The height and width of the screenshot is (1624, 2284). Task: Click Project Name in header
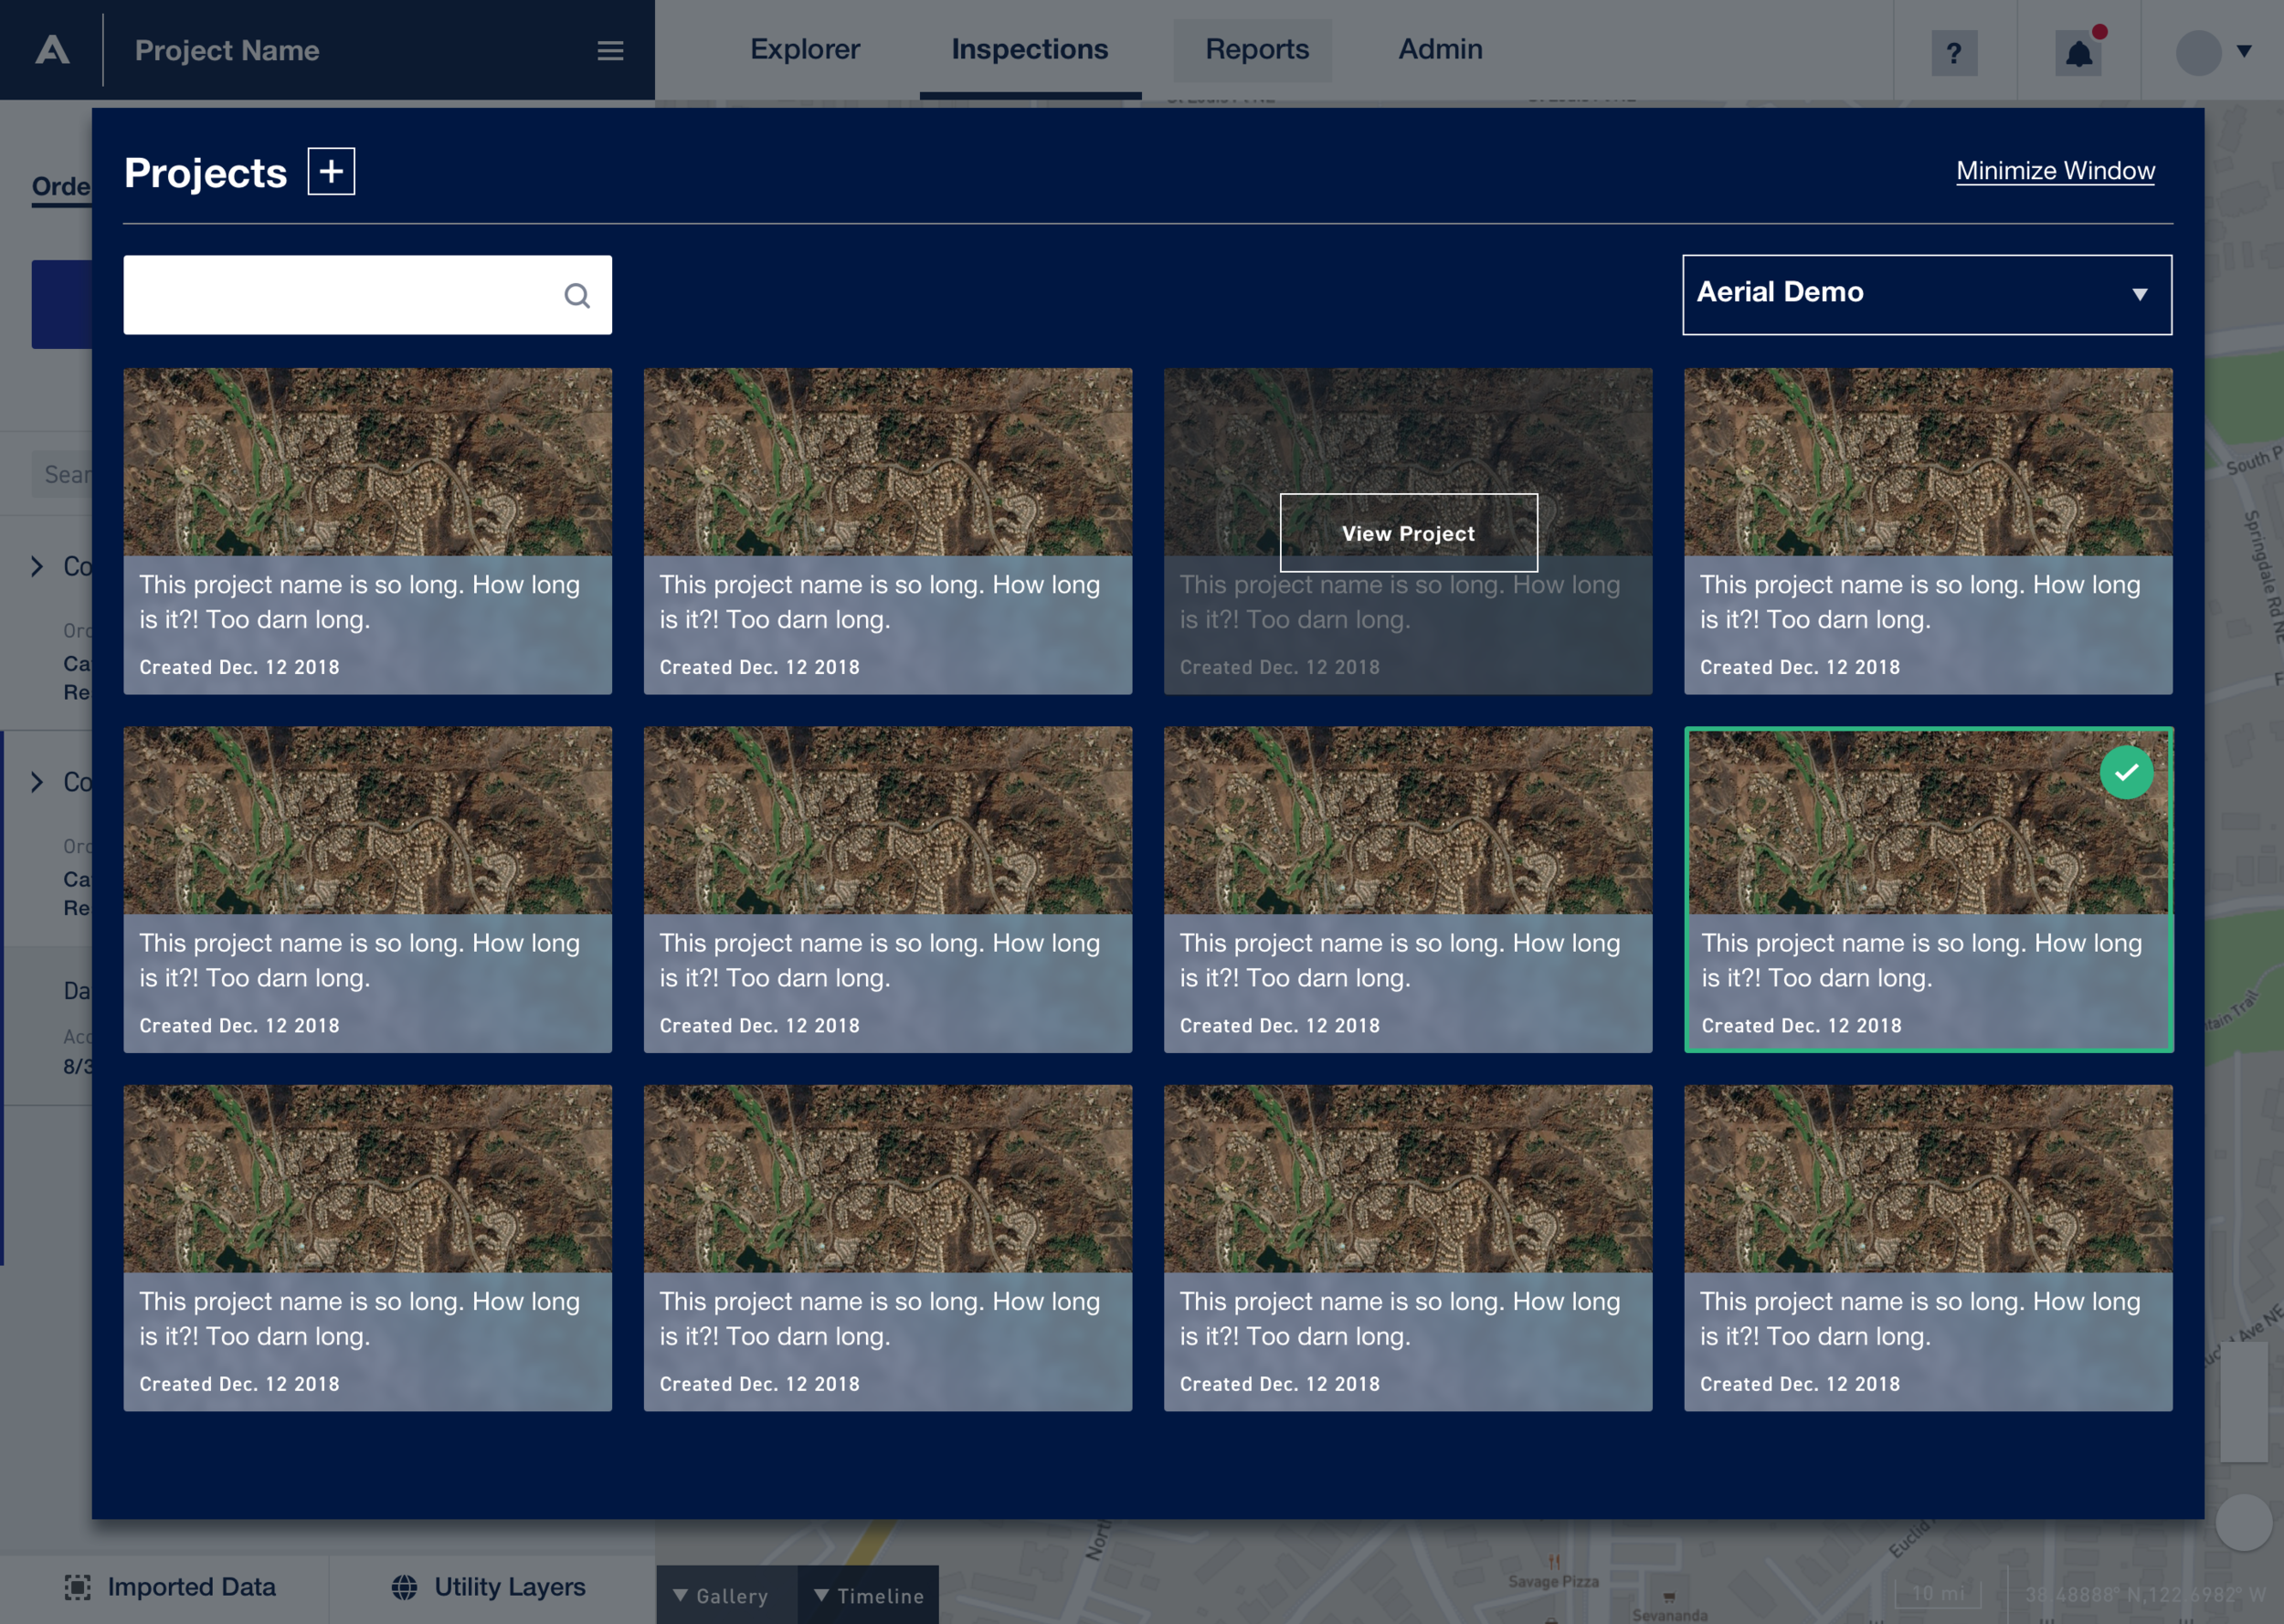pyautogui.click(x=227, y=51)
